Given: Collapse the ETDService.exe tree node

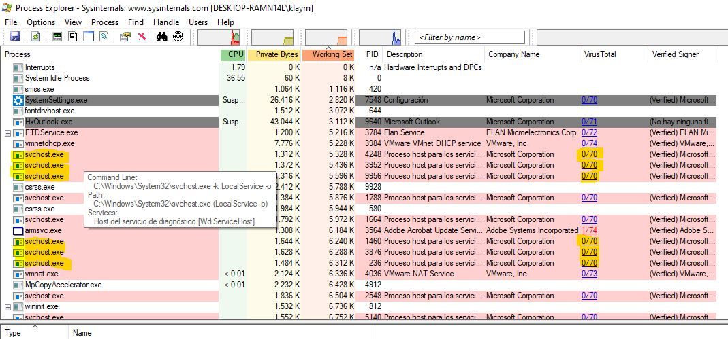Looking at the screenshot, I should click(7, 133).
